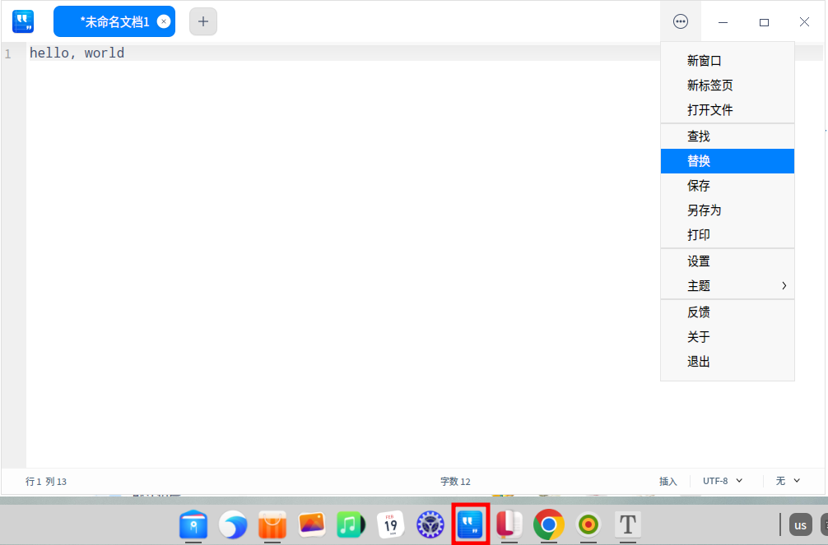Choose 反馈 from the menu

[727, 312]
